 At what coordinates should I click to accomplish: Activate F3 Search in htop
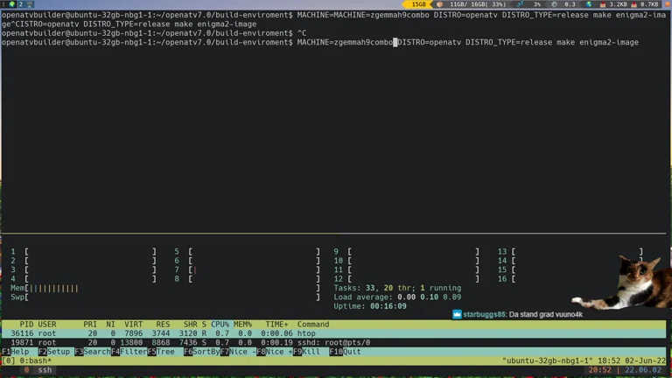point(94,352)
